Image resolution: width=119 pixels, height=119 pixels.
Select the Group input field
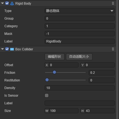click(80, 19)
